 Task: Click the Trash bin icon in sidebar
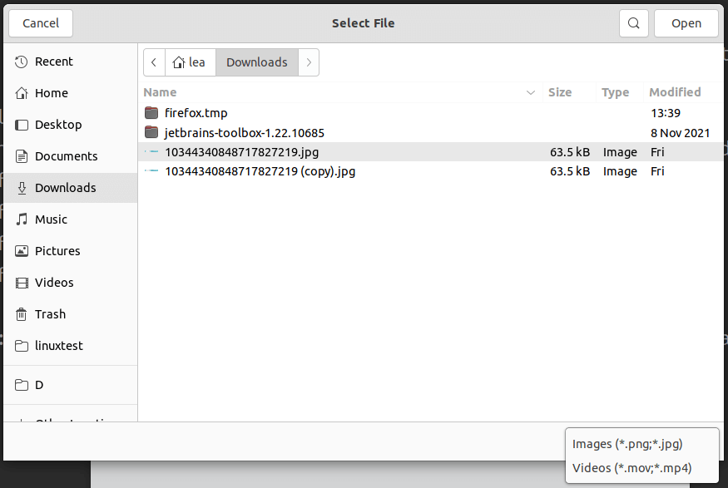click(22, 314)
